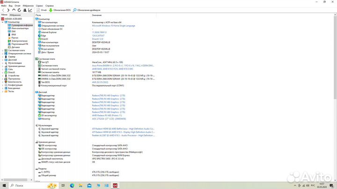This screenshot has height=189, width=337.
Task: Open the Вид menu
Action: tap(10, 6)
